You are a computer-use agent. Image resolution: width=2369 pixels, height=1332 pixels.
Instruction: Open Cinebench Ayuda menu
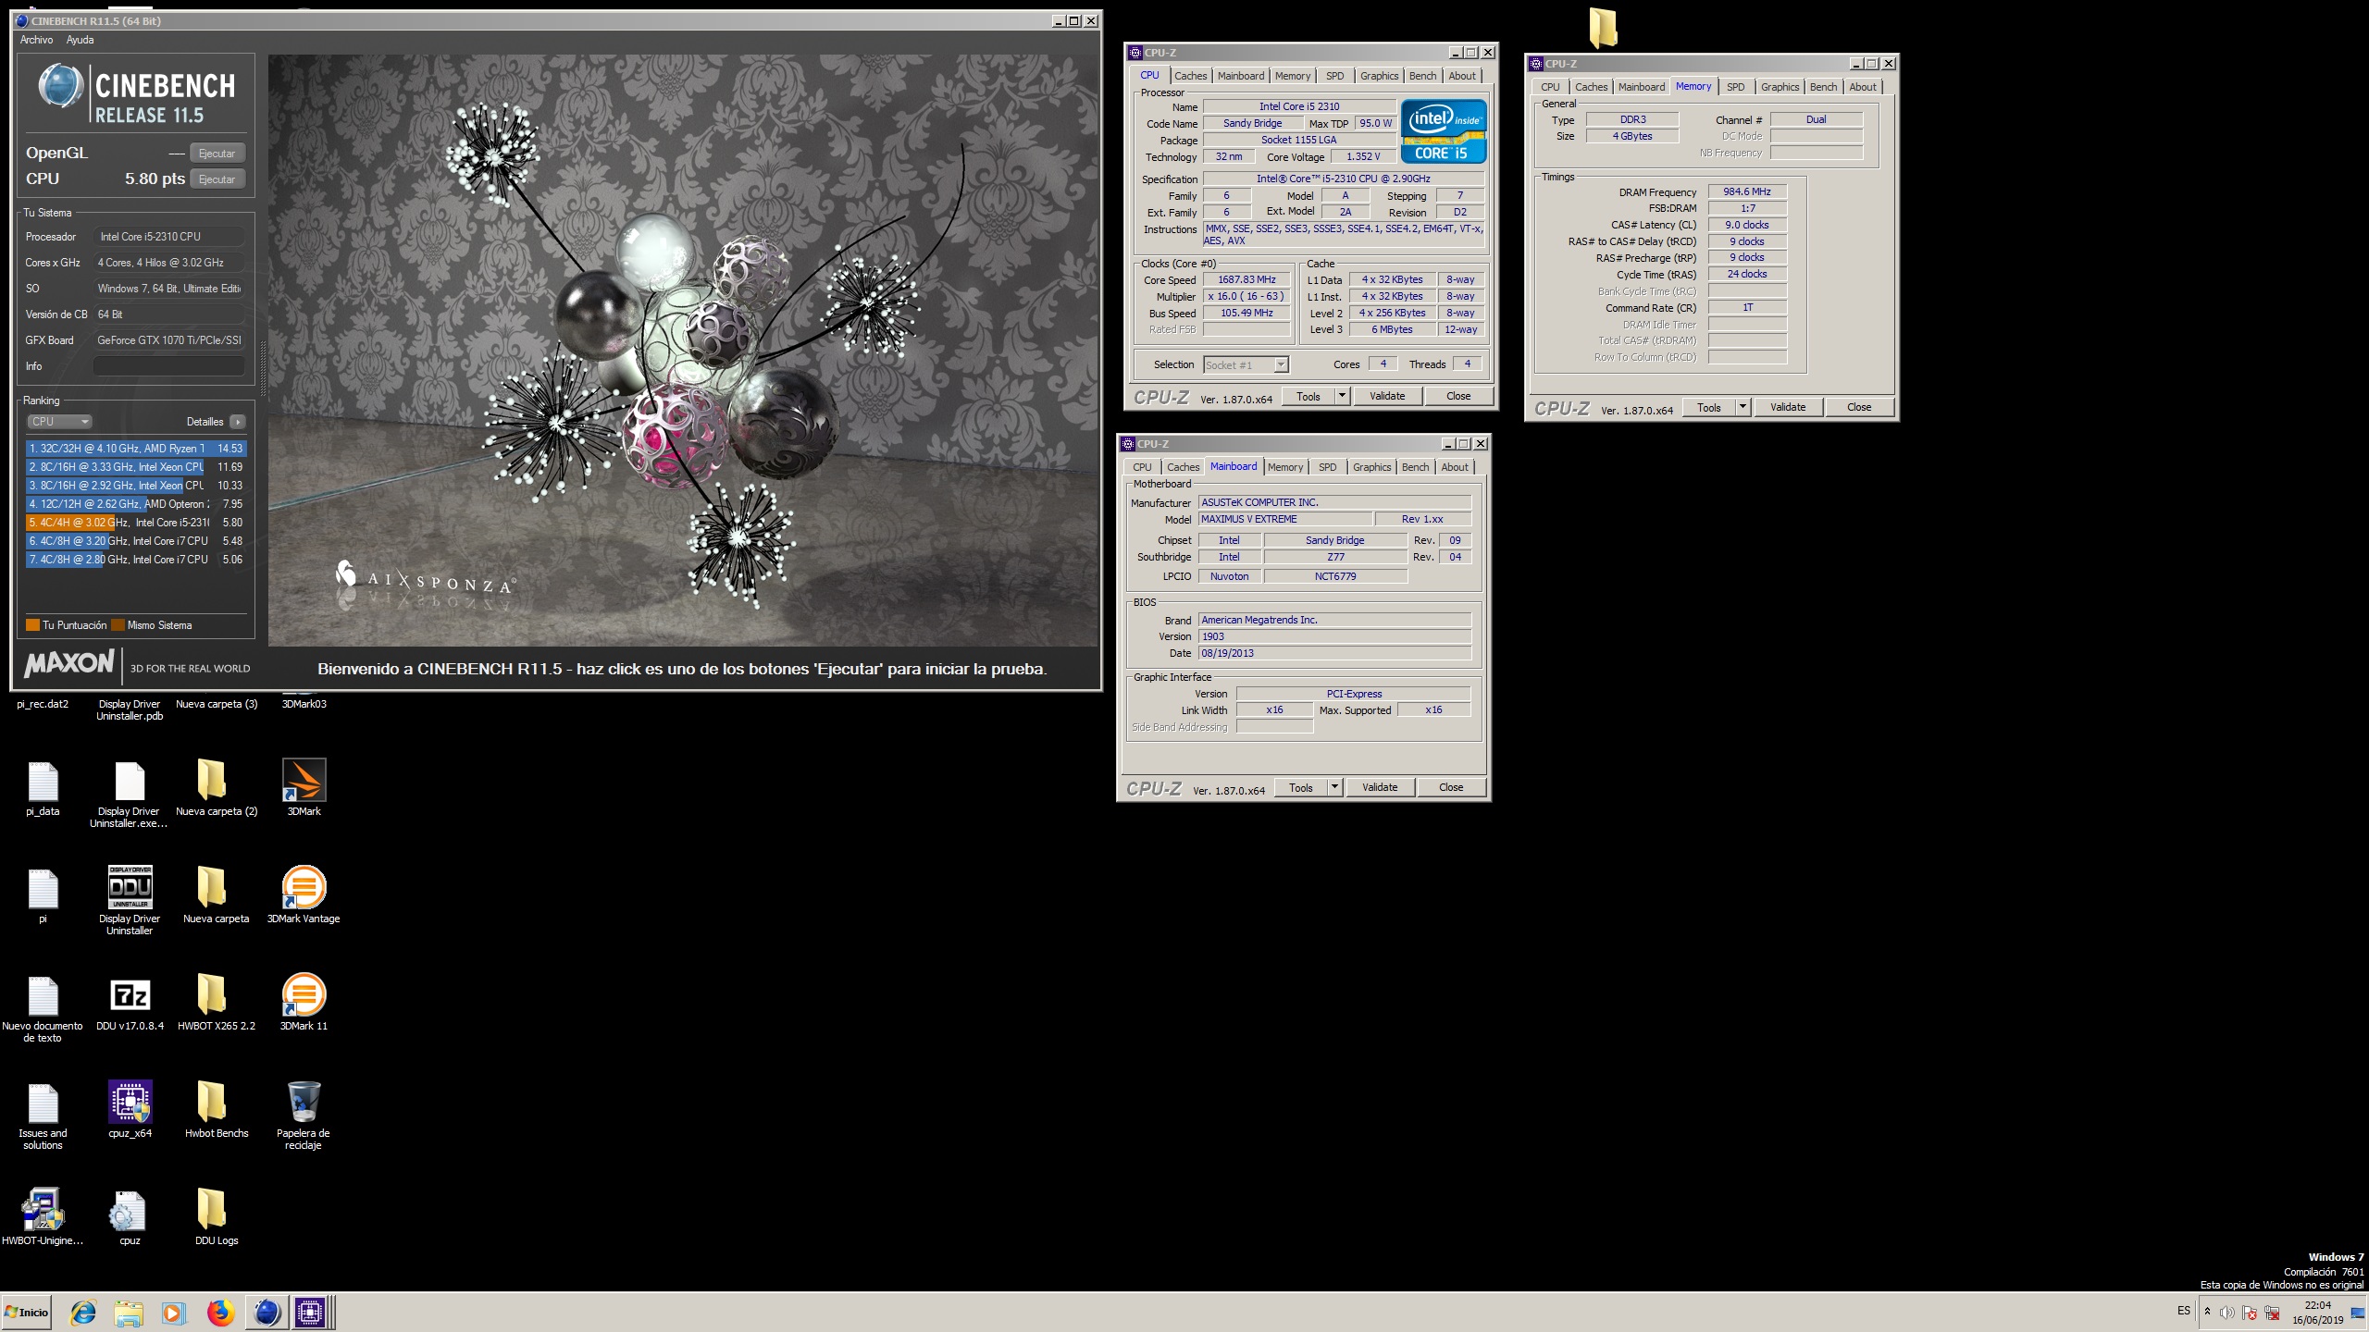[x=80, y=40]
